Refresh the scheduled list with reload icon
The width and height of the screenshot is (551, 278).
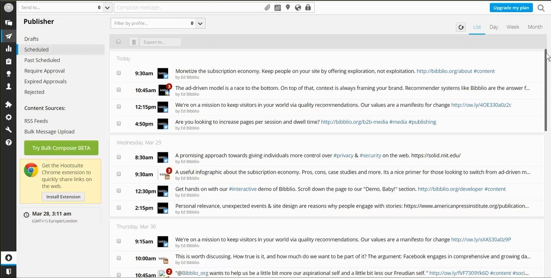[x=461, y=27]
